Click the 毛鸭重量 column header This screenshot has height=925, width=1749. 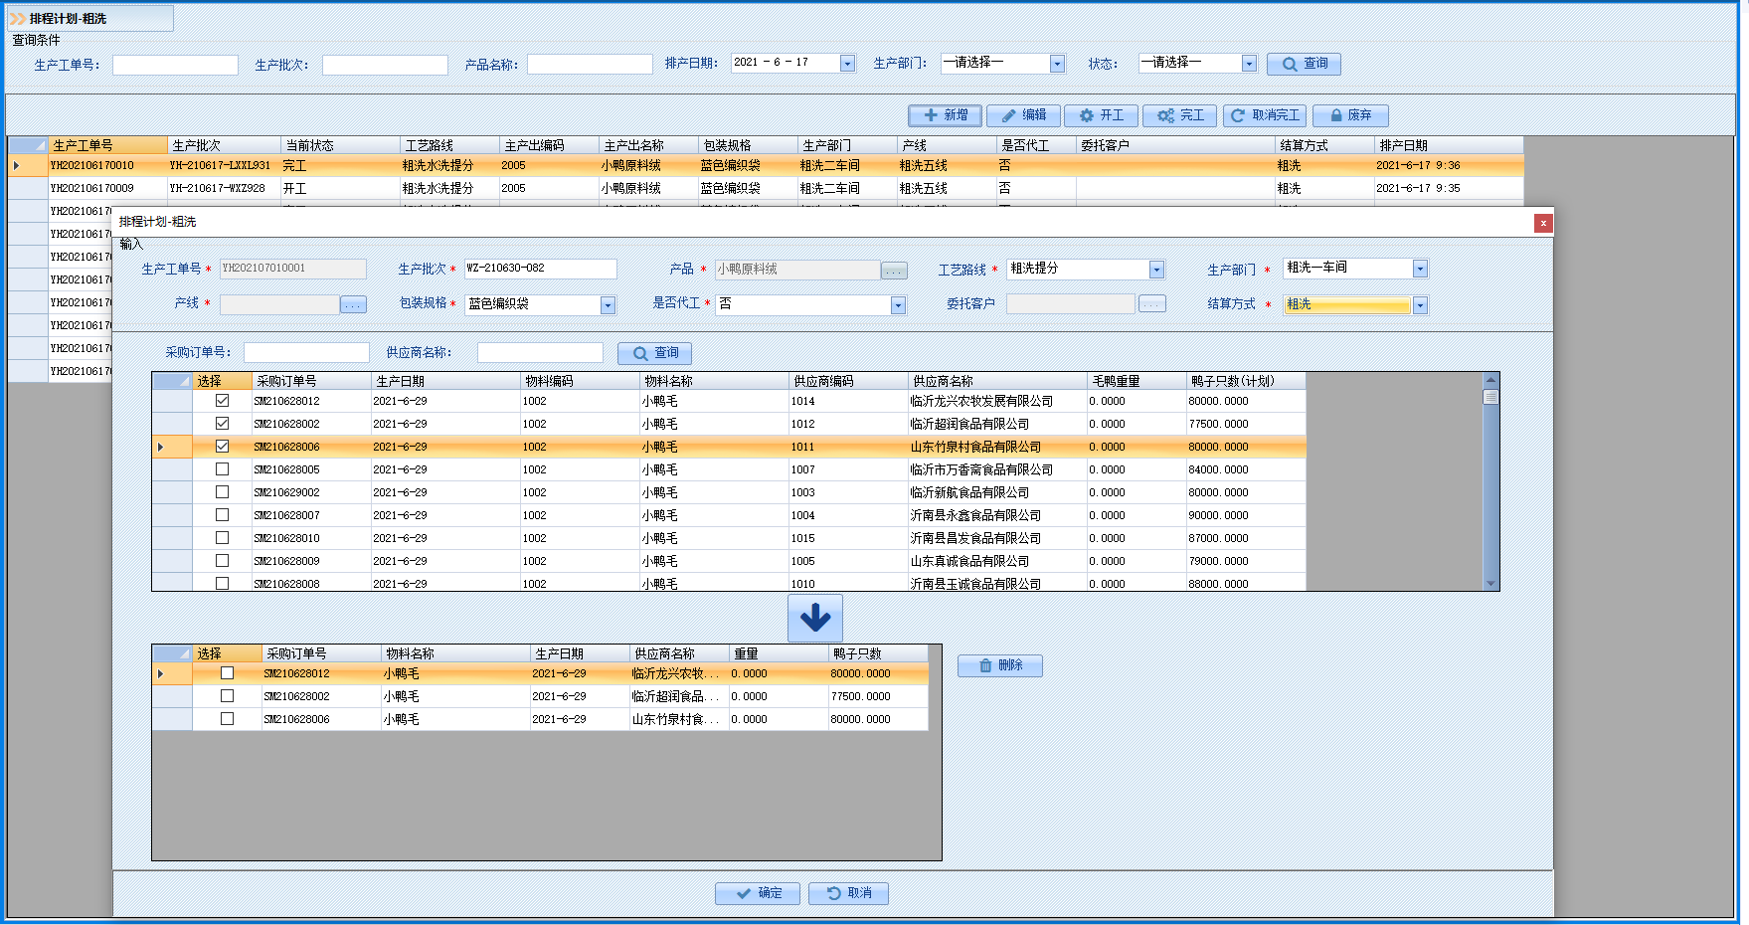pyautogui.click(x=1136, y=381)
